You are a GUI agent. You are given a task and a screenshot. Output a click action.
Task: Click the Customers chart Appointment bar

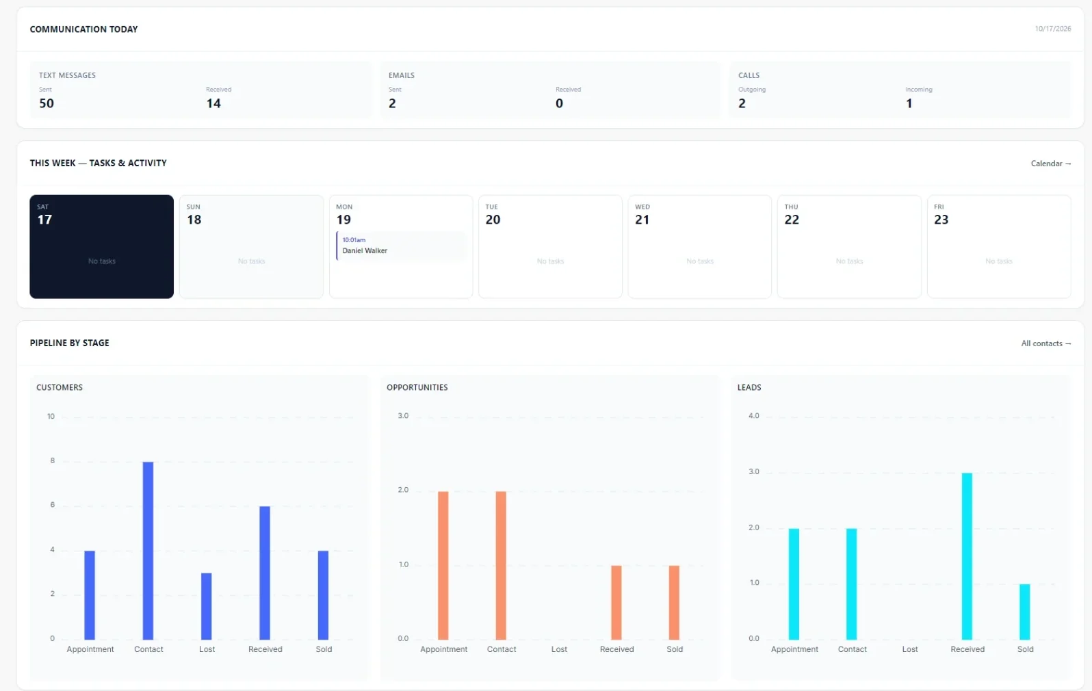tap(90, 595)
